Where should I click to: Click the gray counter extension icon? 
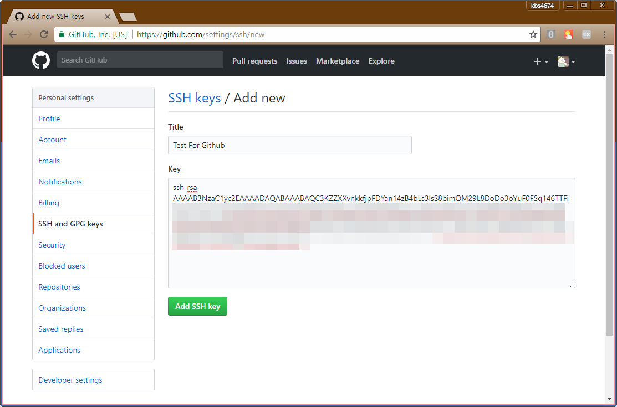click(x=551, y=34)
